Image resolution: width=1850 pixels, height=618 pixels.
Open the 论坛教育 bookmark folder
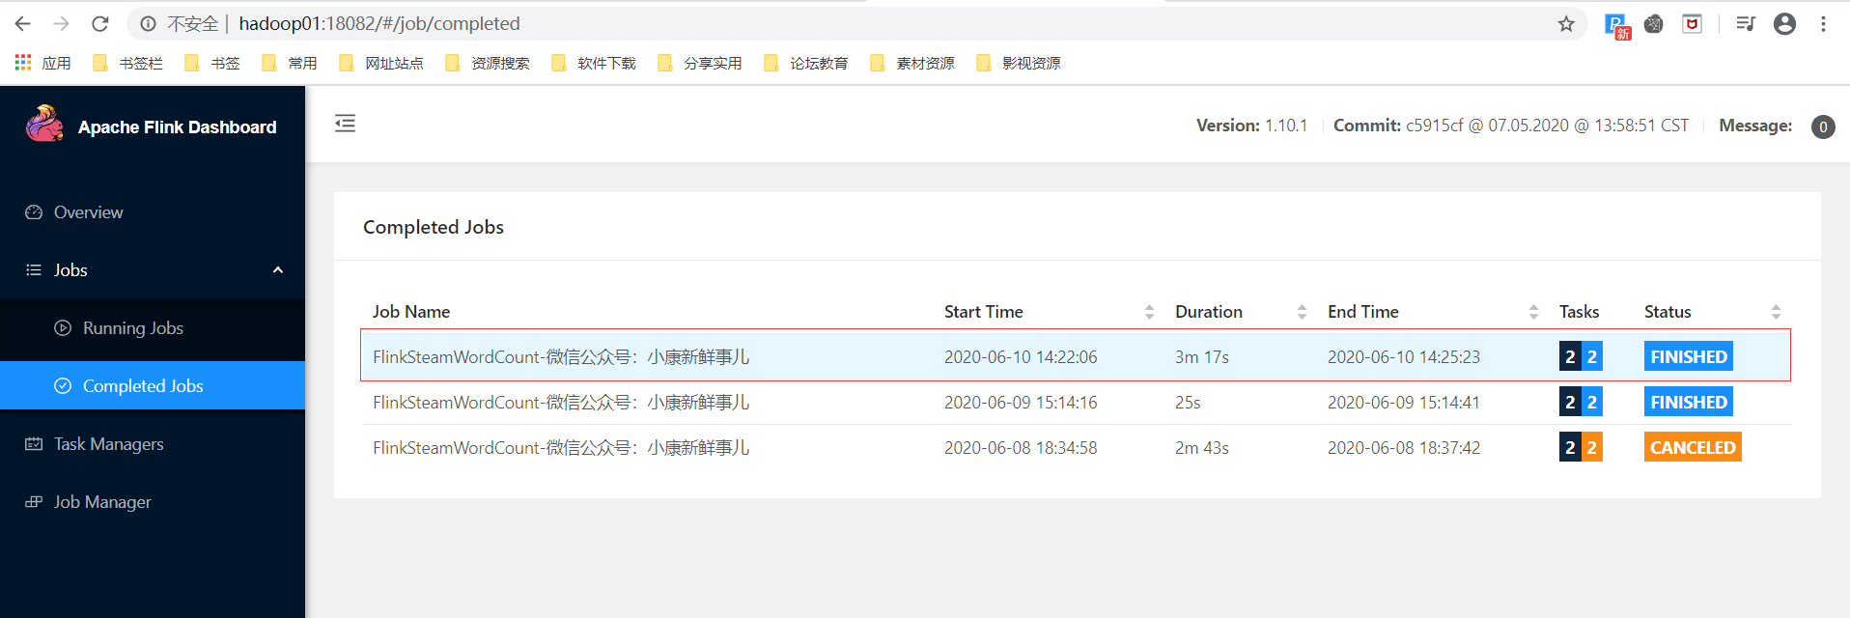click(805, 63)
